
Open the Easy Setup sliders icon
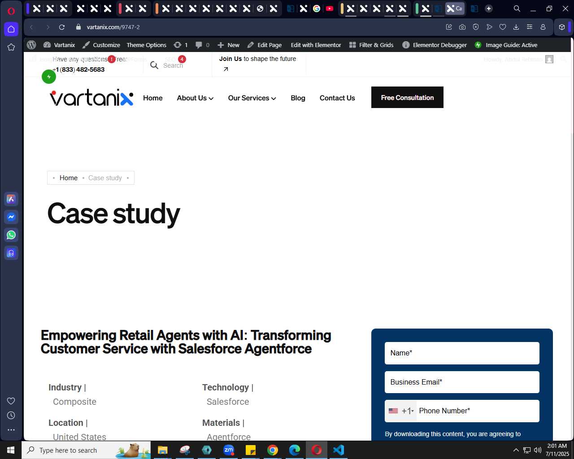530,27
